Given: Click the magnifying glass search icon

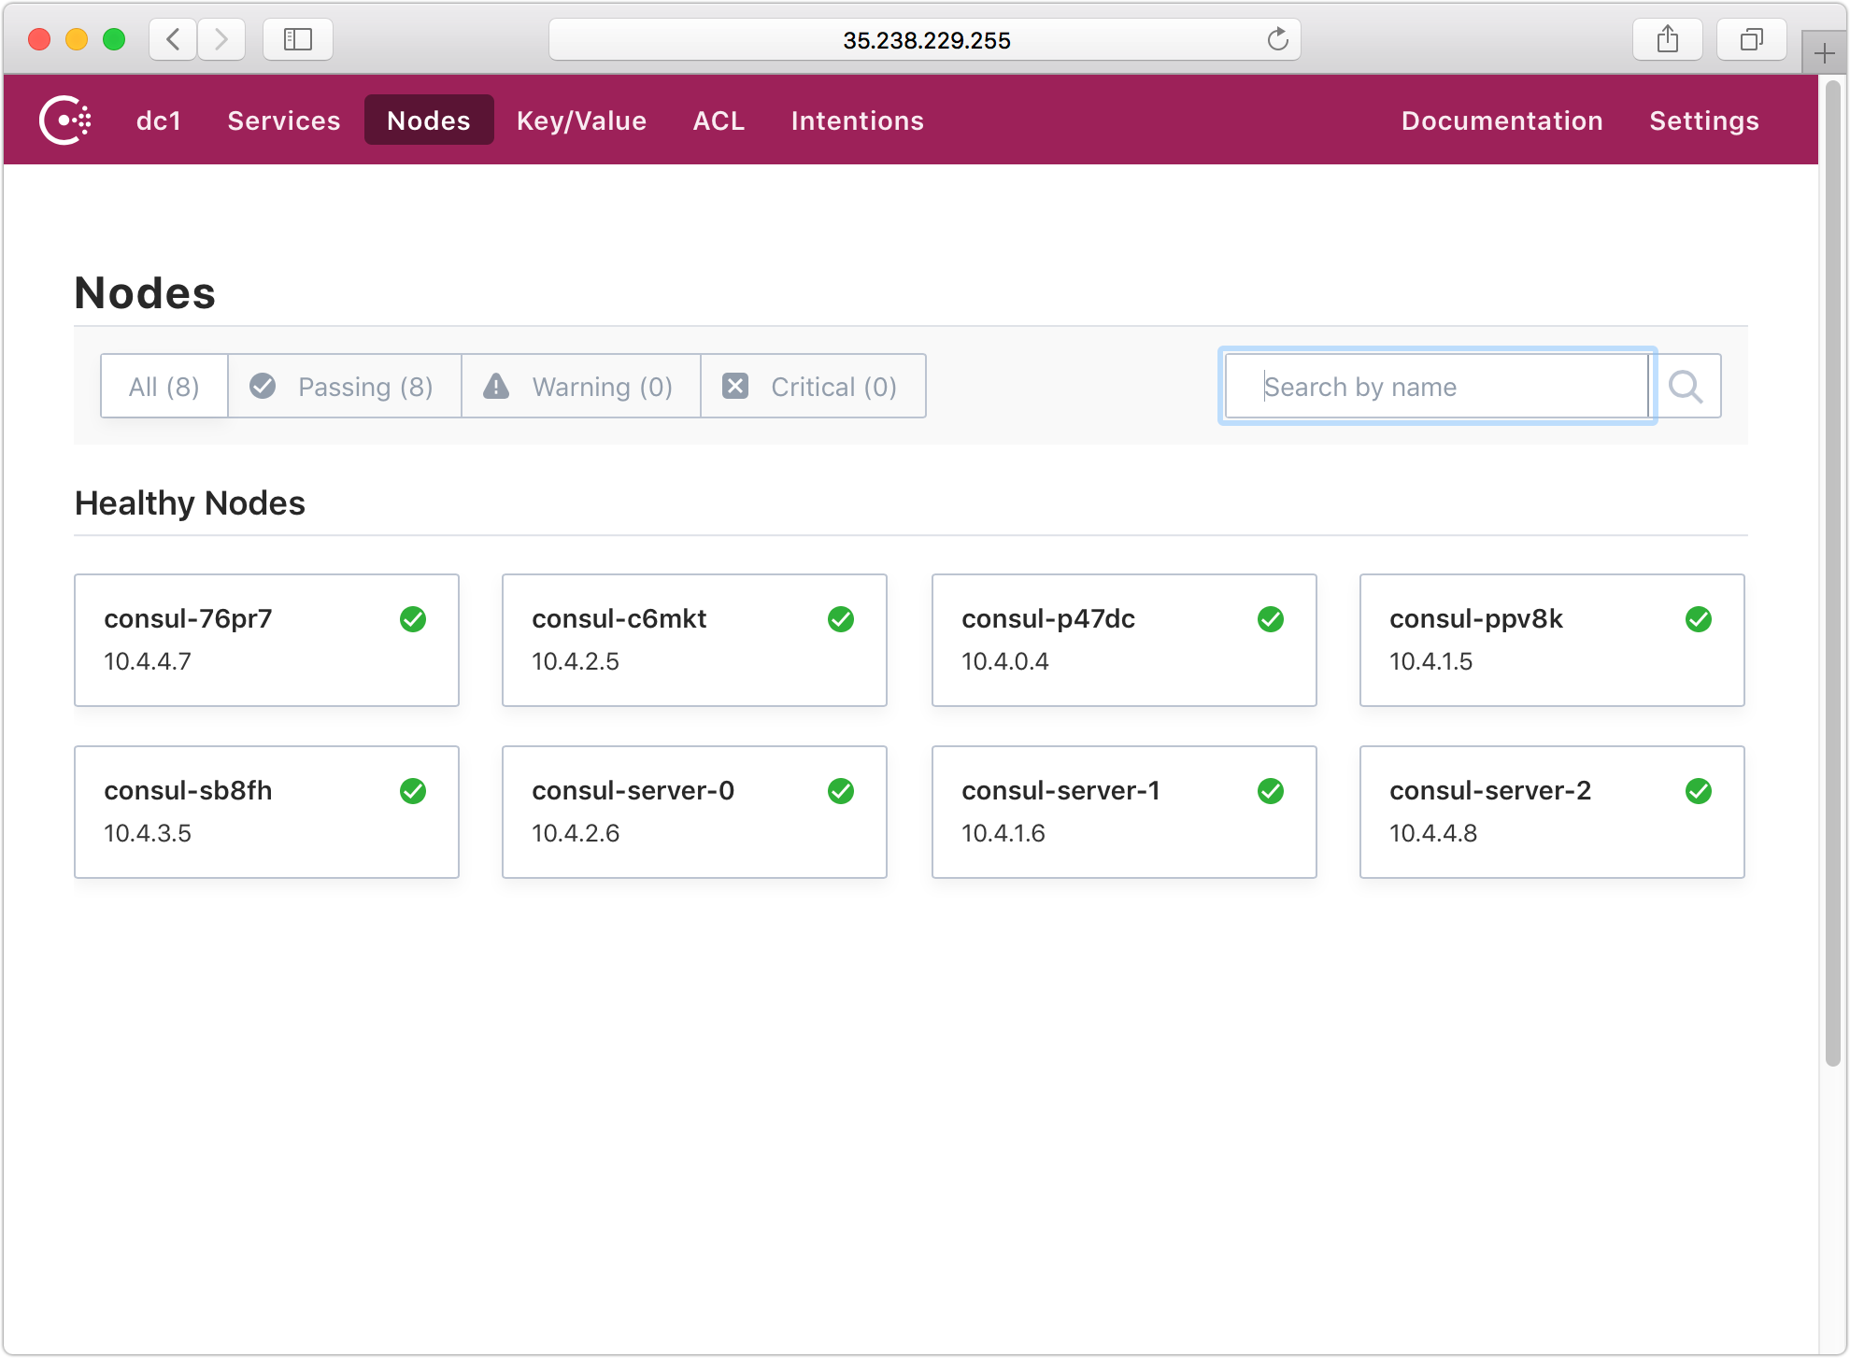Looking at the screenshot, I should [1687, 386].
